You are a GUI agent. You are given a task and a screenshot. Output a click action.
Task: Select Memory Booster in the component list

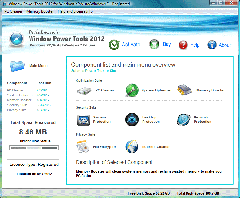click(x=19, y=100)
